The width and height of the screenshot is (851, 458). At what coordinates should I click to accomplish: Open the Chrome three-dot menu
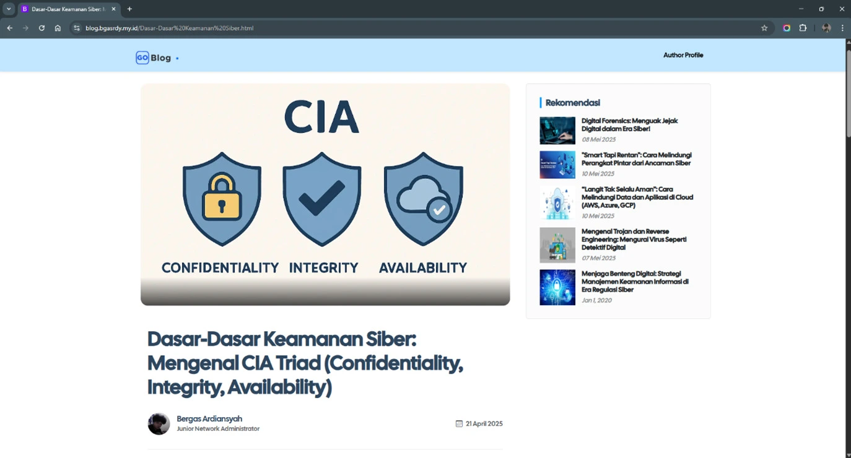click(x=842, y=28)
